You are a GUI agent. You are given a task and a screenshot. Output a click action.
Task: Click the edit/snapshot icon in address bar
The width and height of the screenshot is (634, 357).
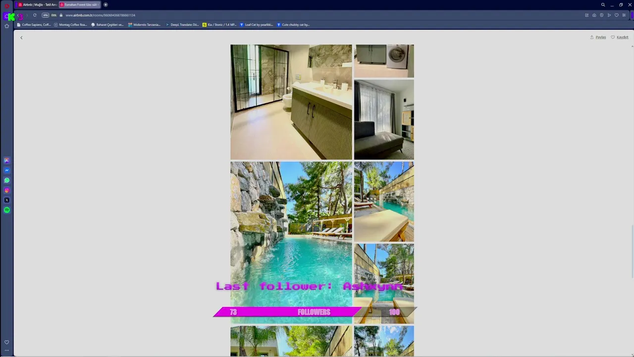click(586, 15)
